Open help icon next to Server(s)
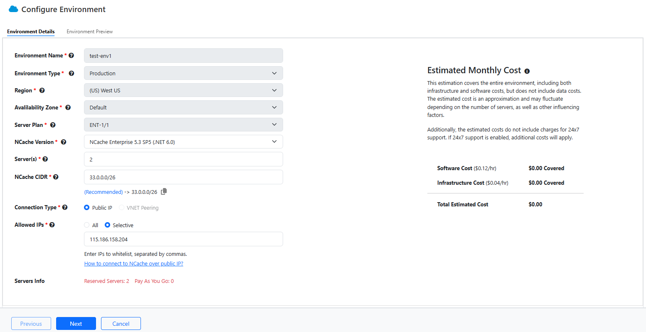 click(x=45, y=159)
